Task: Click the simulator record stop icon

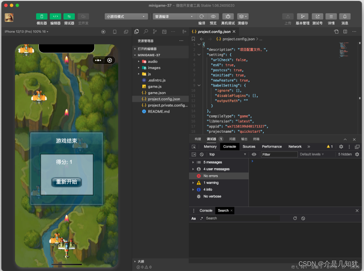Action: point(103,32)
